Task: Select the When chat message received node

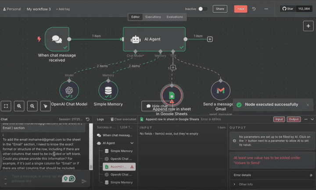Action: coord(57,39)
